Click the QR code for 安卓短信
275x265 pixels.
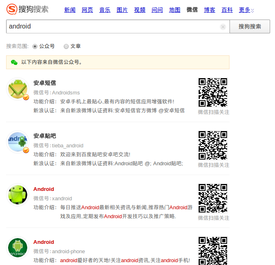tap(213, 92)
